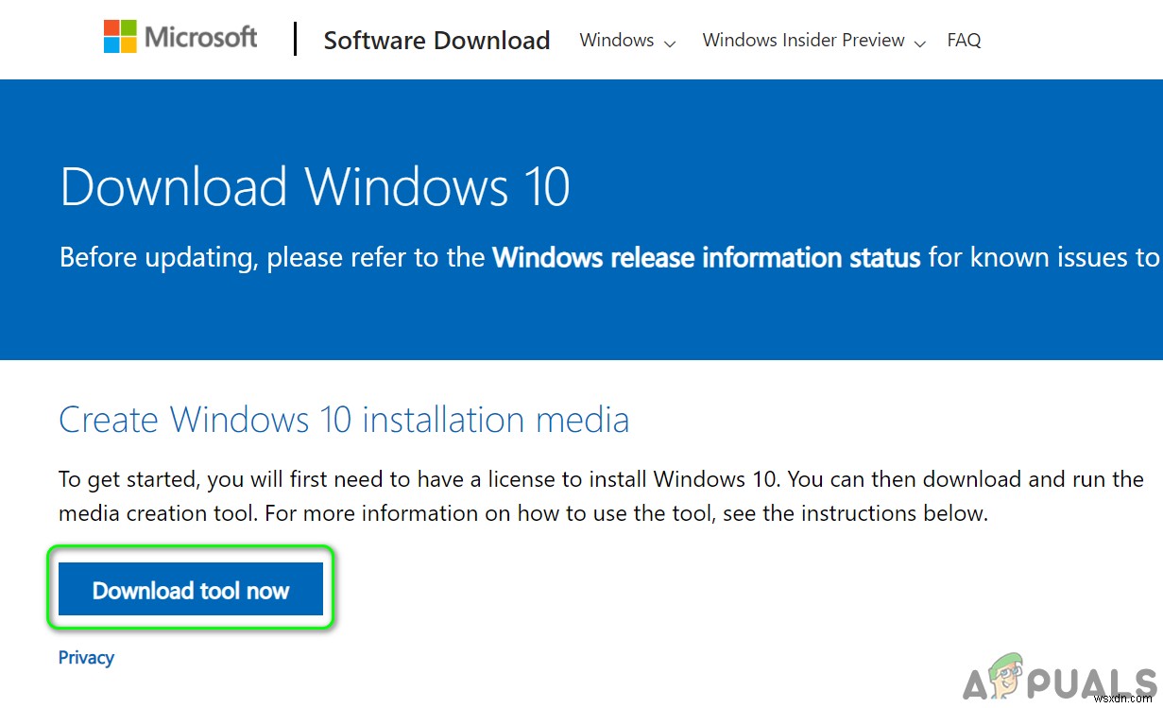The width and height of the screenshot is (1163, 708).
Task: Click the Create Windows 10 installation media heading
Action: 344,420
